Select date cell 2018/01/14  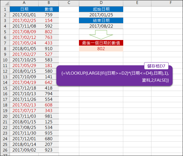pyautogui.click(x=24, y=144)
